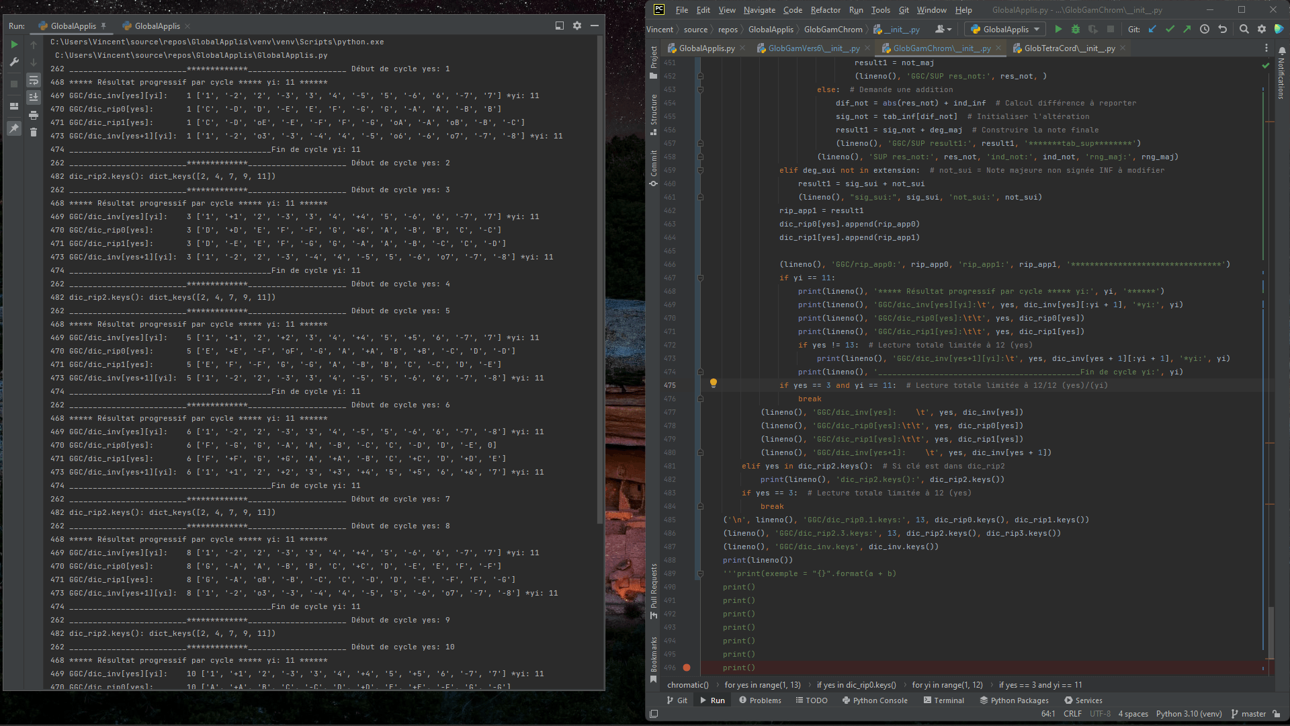Collapse the code fold near line 459
The width and height of the screenshot is (1290, 726).
click(701, 170)
